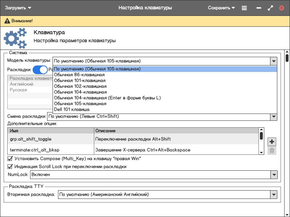The image size is (290, 217).
Task: Open the Загрузить menu
Action: (x=18, y=8)
